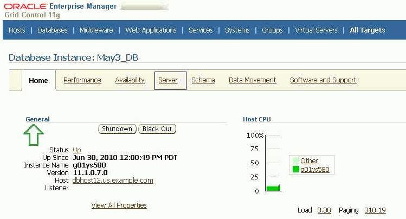406x219 pixels.
Task: Open Middleware section
Action: [96, 30]
